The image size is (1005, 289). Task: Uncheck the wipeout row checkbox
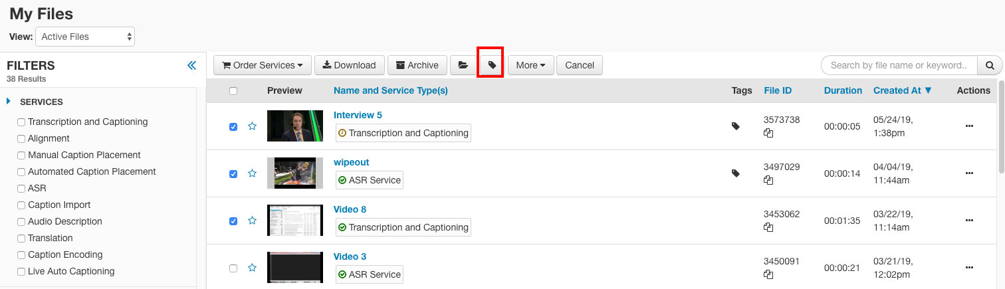click(233, 174)
